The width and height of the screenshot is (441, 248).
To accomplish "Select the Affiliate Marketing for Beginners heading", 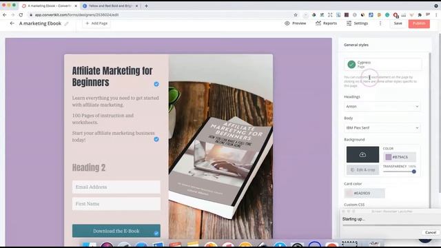I will click(x=112, y=76).
